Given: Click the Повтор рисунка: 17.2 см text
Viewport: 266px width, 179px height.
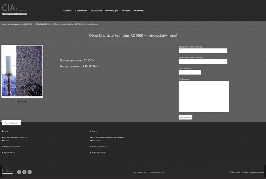Looking at the screenshot, I should (77, 60).
